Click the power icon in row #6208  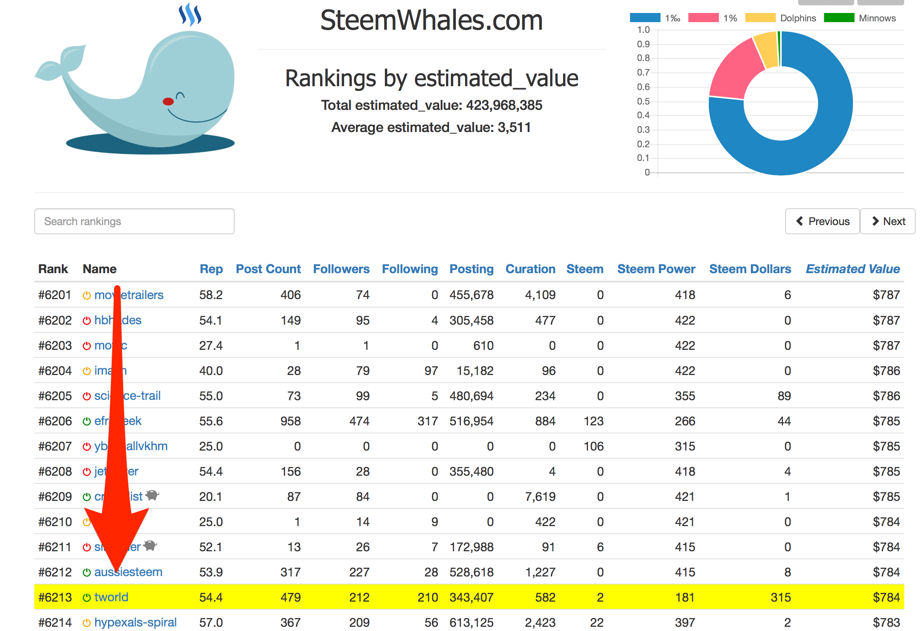click(86, 472)
